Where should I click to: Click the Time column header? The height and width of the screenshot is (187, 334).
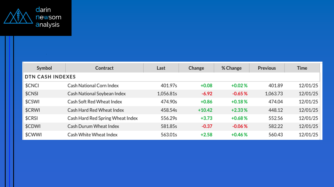pyautogui.click(x=302, y=68)
